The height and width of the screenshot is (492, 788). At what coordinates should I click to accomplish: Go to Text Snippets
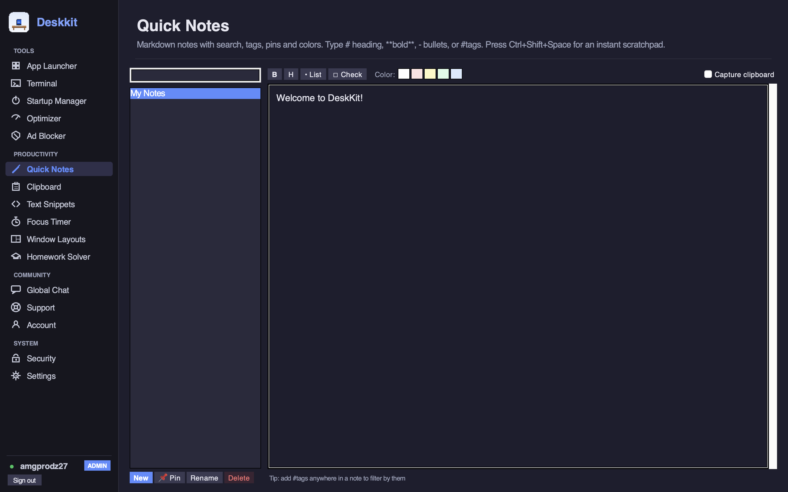[59, 204]
